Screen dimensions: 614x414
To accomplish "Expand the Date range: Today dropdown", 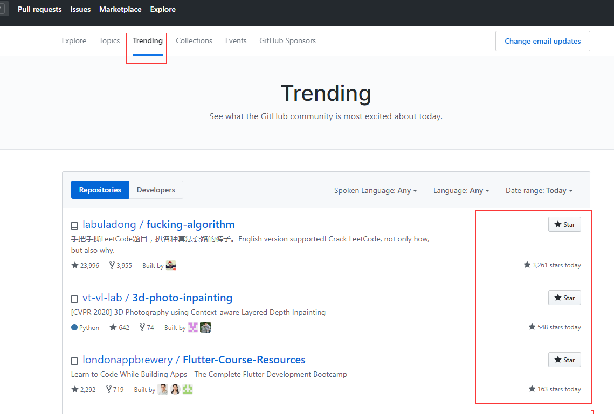I will click(x=539, y=190).
